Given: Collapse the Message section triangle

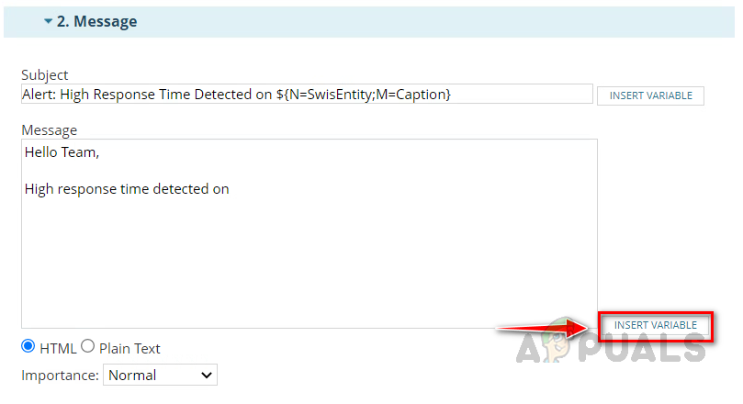Looking at the screenshot, I should point(48,22).
